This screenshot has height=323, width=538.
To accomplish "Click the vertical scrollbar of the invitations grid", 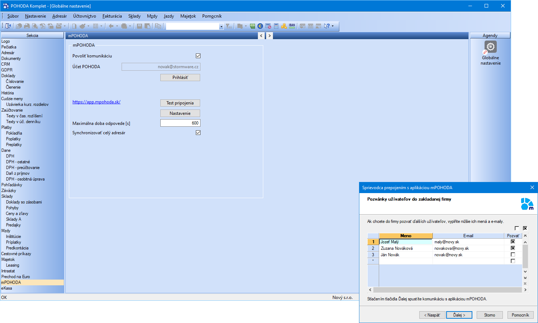I will click(x=525, y=256).
